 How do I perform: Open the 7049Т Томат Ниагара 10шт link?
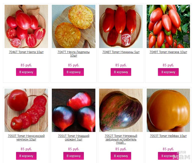click(168, 52)
